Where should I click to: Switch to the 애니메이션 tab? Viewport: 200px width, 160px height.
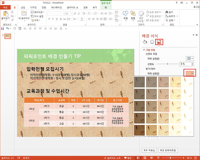56,7
